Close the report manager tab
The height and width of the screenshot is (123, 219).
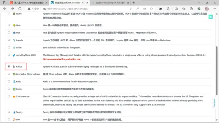[128, 3]
